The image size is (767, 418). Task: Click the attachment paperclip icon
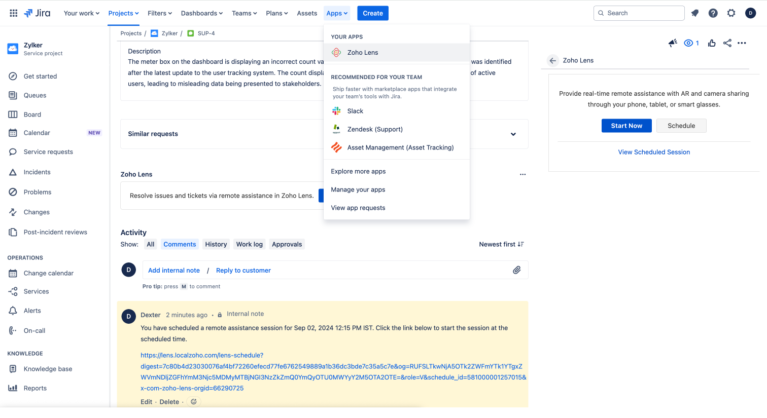coord(517,270)
